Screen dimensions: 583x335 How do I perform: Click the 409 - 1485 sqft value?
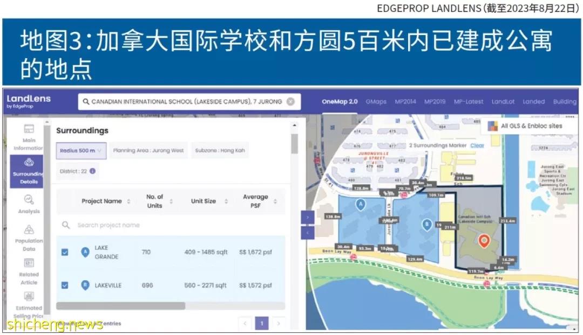click(x=206, y=252)
